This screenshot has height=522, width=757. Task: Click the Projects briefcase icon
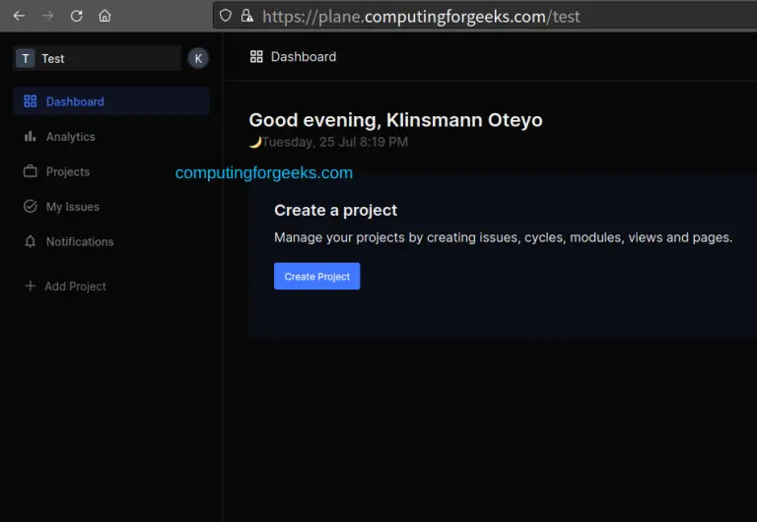pos(30,171)
